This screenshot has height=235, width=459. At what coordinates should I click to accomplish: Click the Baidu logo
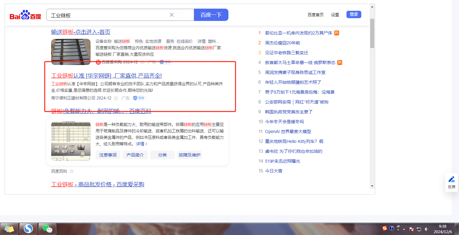25,15
